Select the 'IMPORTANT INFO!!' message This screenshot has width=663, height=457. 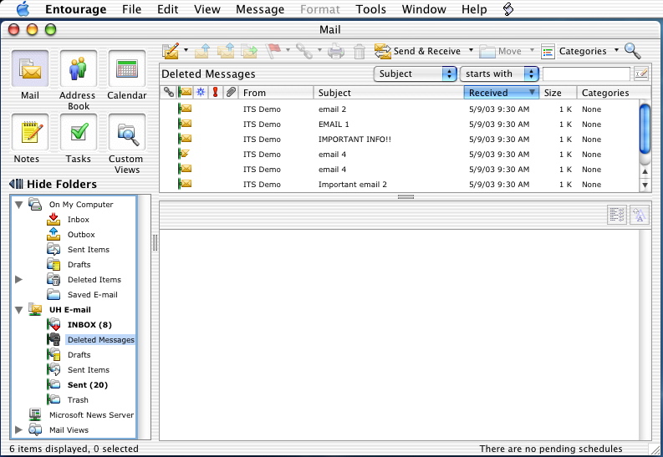click(x=399, y=140)
